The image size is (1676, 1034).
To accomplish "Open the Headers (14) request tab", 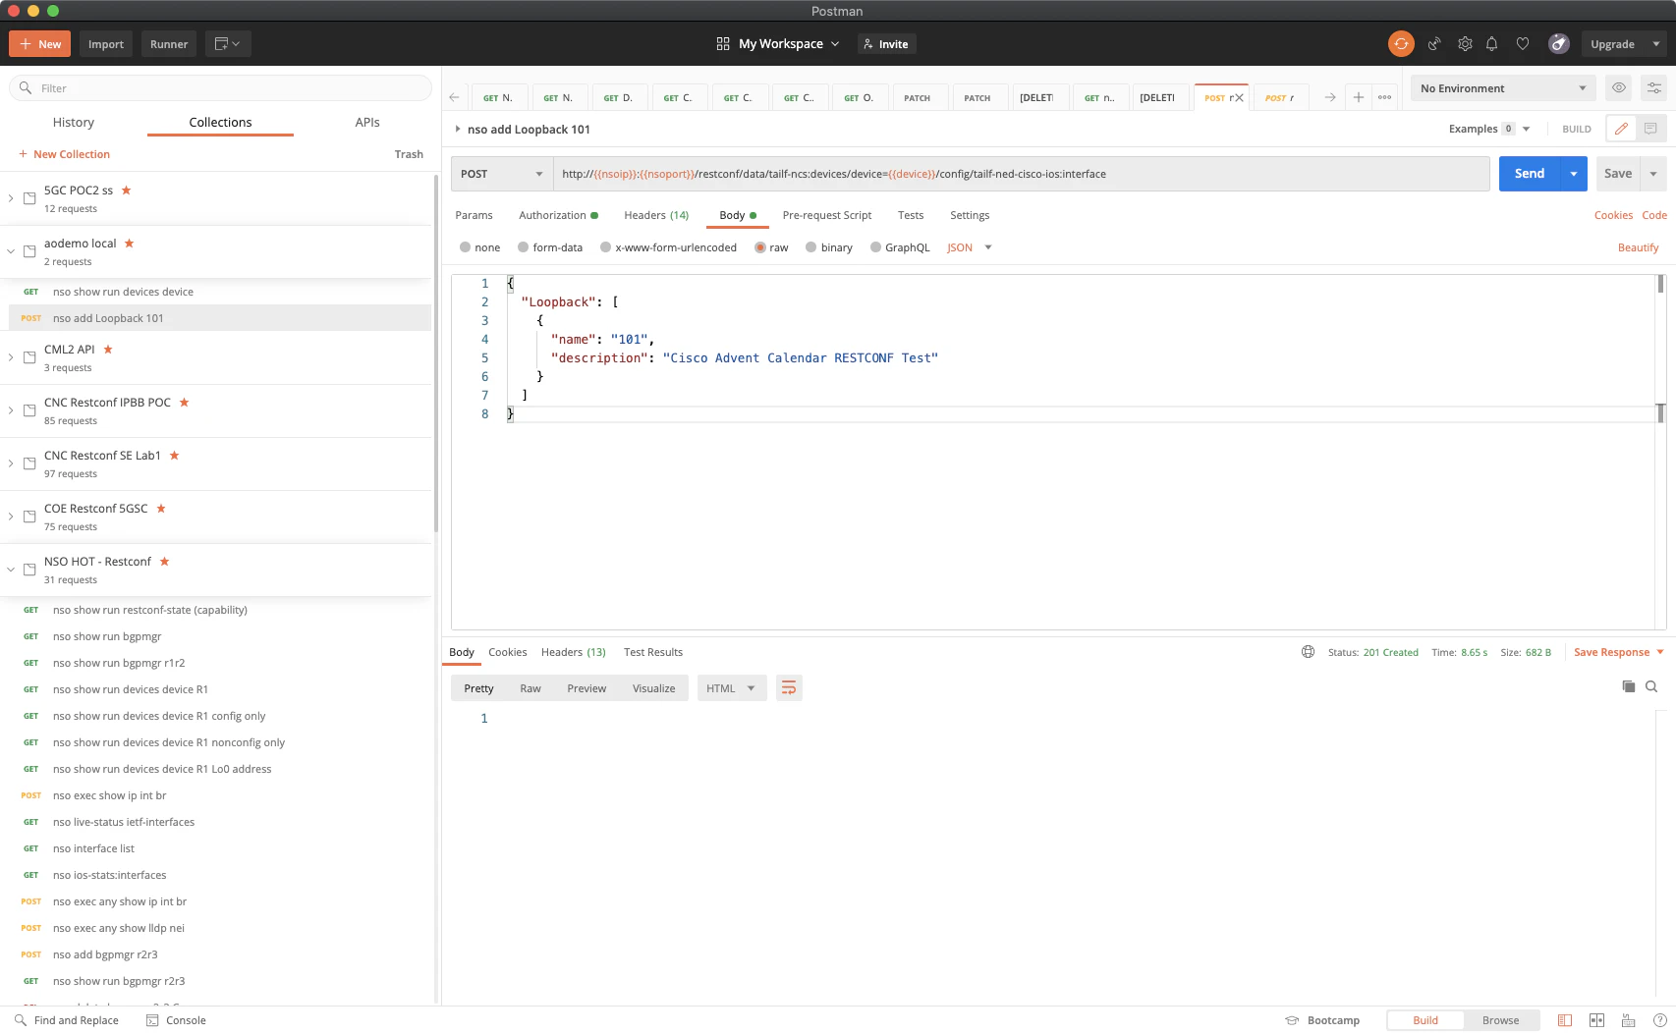I will [x=656, y=215].
